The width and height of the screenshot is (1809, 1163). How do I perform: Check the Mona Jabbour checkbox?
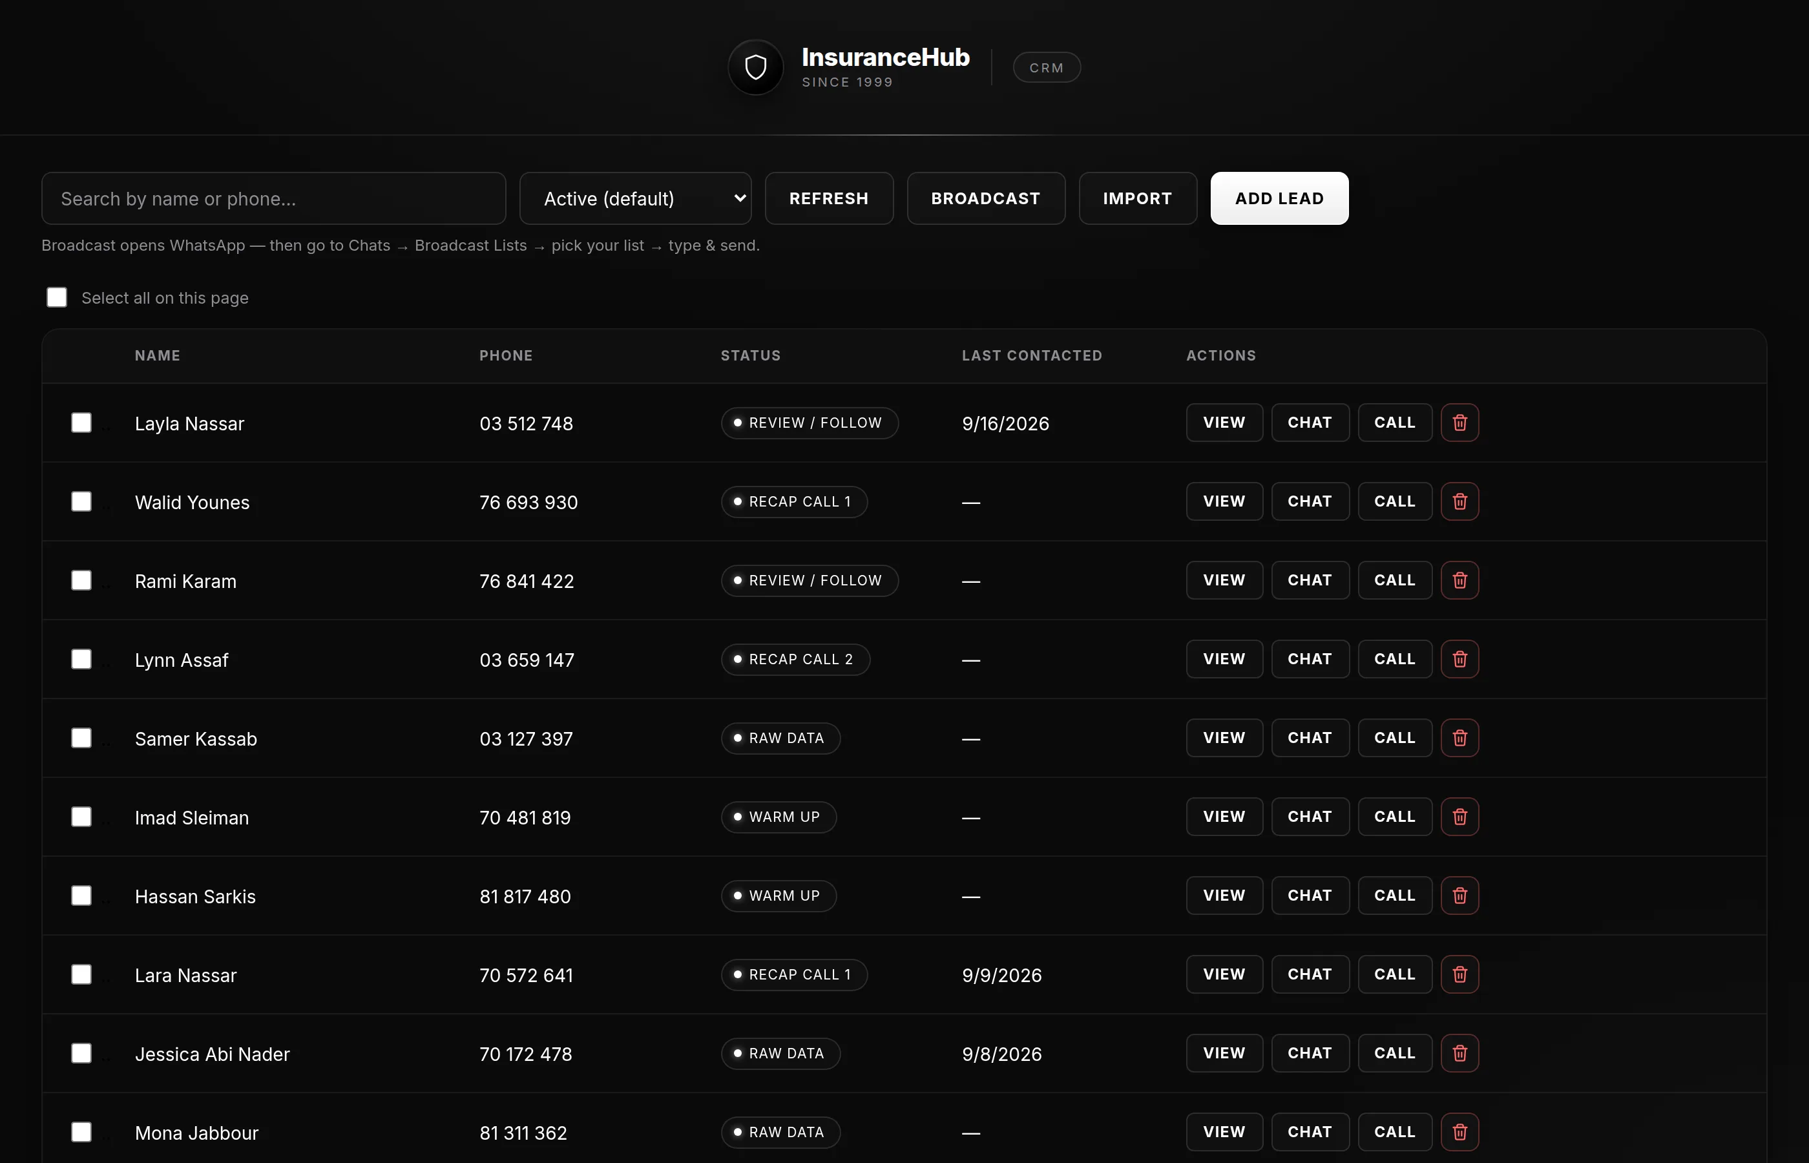coord(81,1132)
